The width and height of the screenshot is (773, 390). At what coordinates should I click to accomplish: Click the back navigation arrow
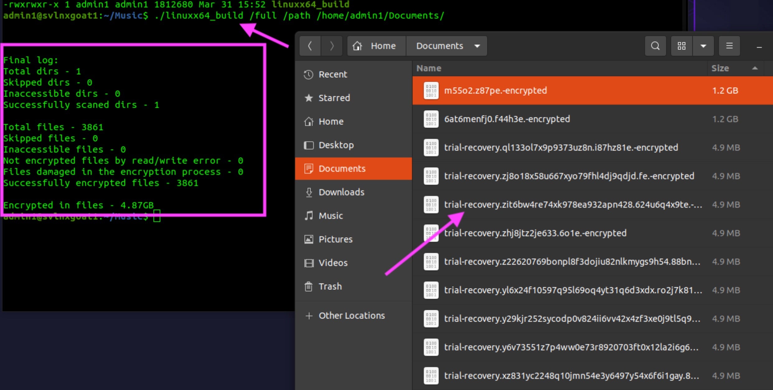(310, 46)
